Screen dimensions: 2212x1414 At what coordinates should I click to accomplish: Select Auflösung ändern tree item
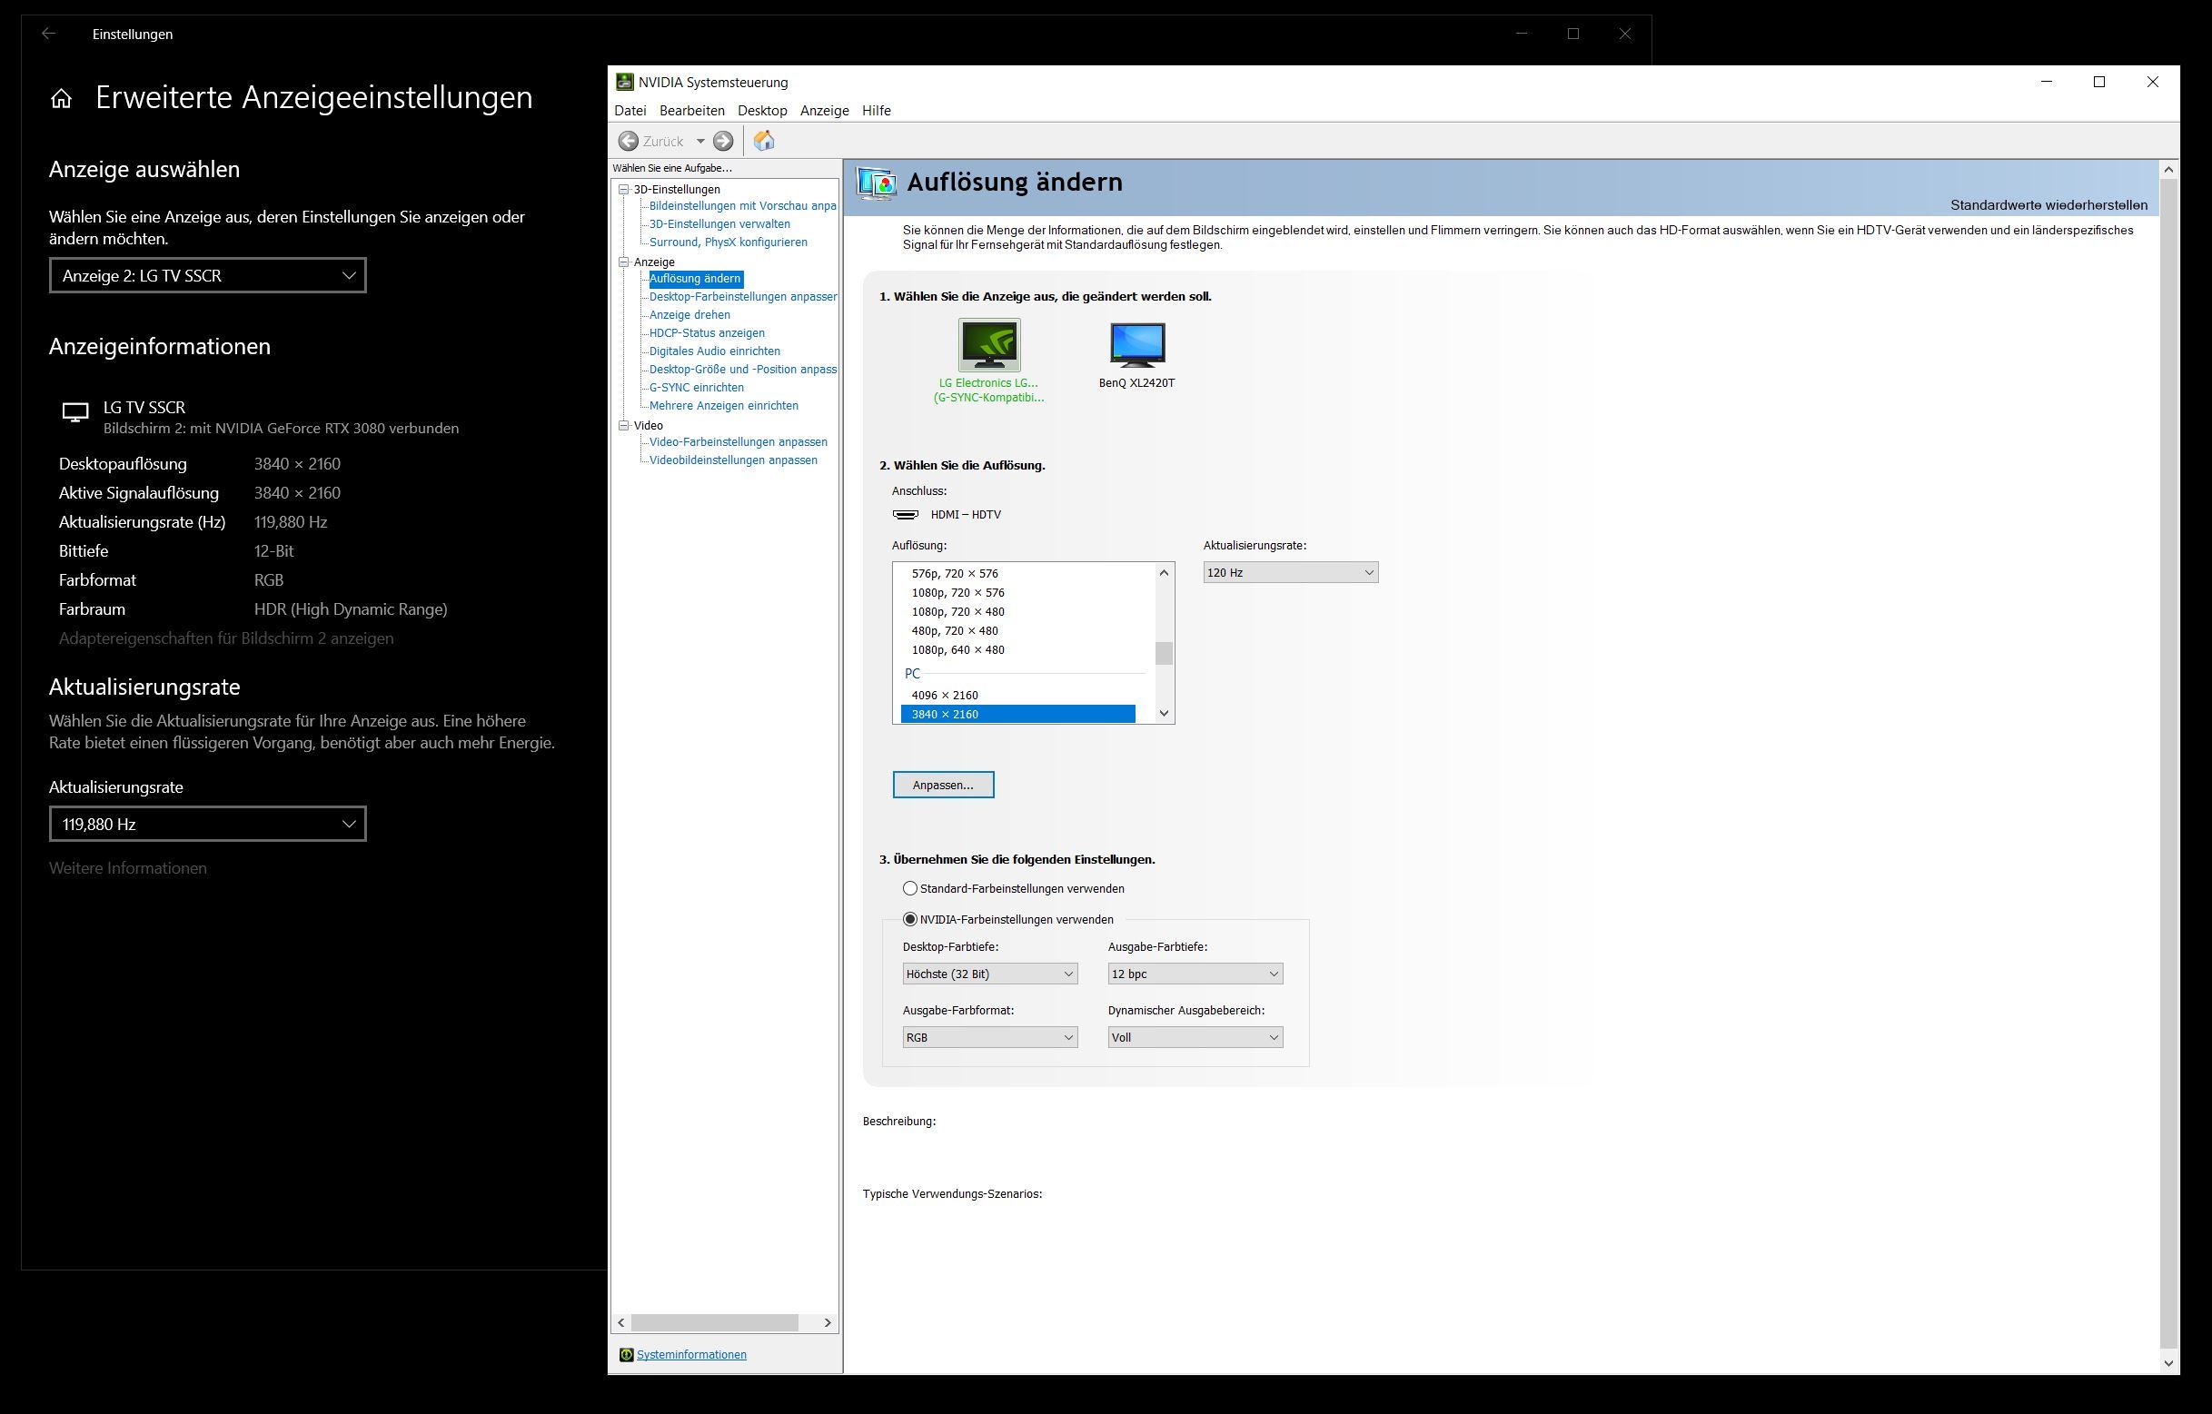click(x=694, y=278)
